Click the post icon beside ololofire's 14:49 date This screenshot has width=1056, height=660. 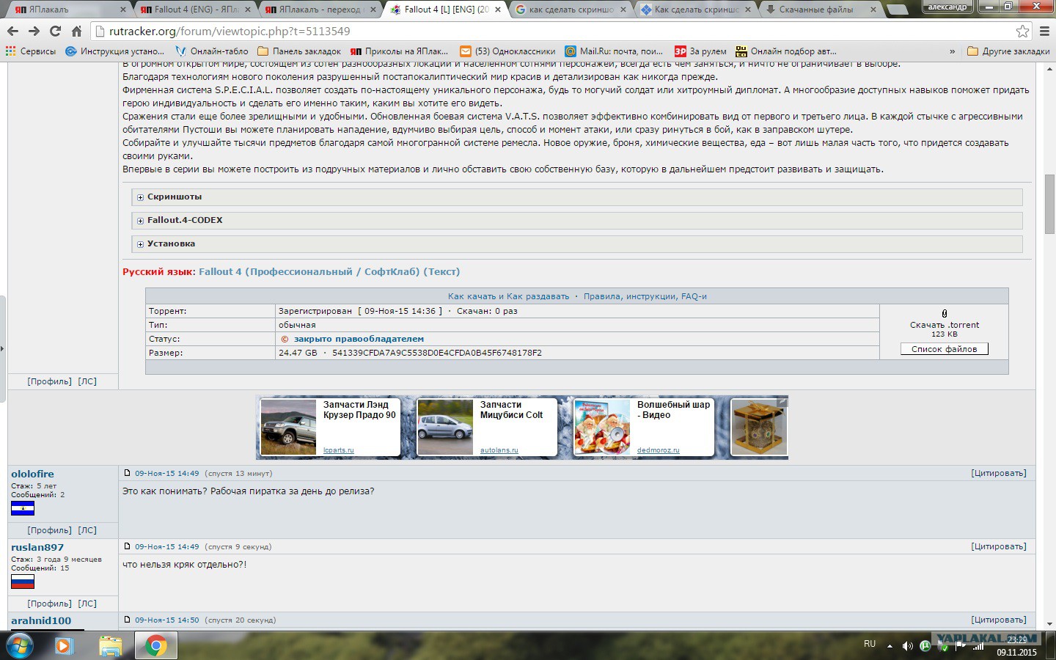[127, 473]
